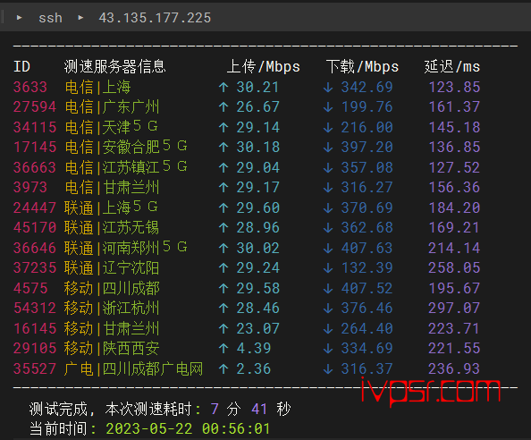This screenshot has width=531, height=440.
Task: Select latency value 123.85
Action: click(x=454, y=87)
